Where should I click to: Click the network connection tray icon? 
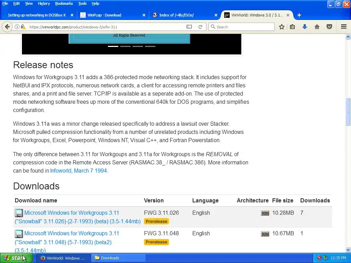tap(326, 258)
